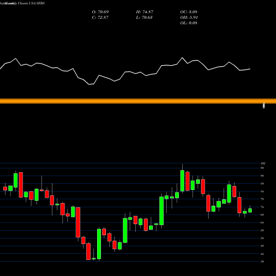Click the 99 price axis label
This screenshot has height=276, width=276.
pyautogui.click(x=262, y=168)
